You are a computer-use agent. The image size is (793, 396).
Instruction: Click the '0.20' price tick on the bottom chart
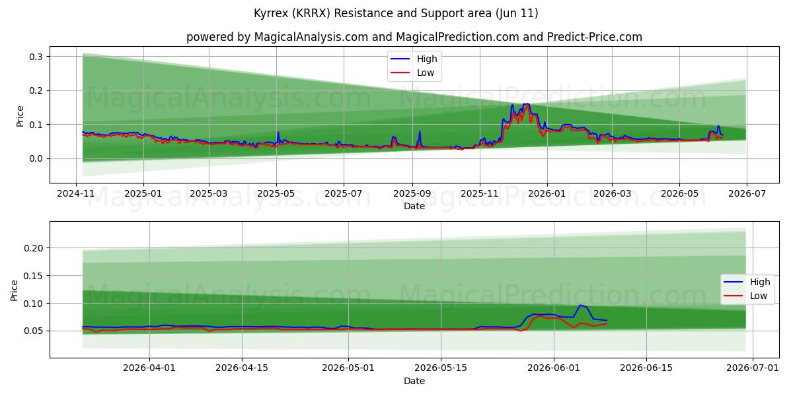pos(34,248)
